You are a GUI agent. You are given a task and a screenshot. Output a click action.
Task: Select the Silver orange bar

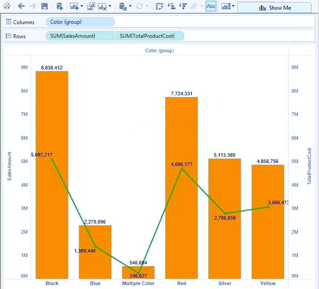point(225,219)
